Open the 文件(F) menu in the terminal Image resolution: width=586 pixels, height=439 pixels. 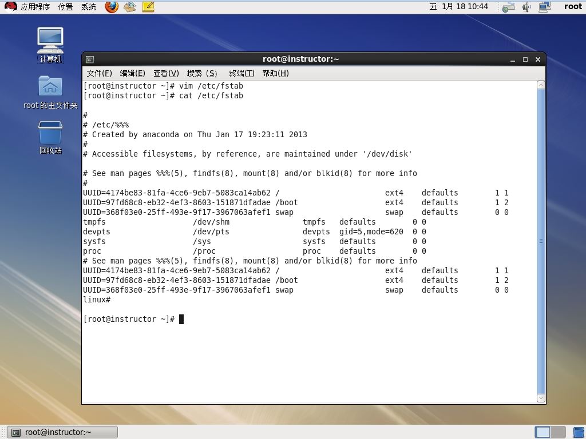[x=99, y=73]
